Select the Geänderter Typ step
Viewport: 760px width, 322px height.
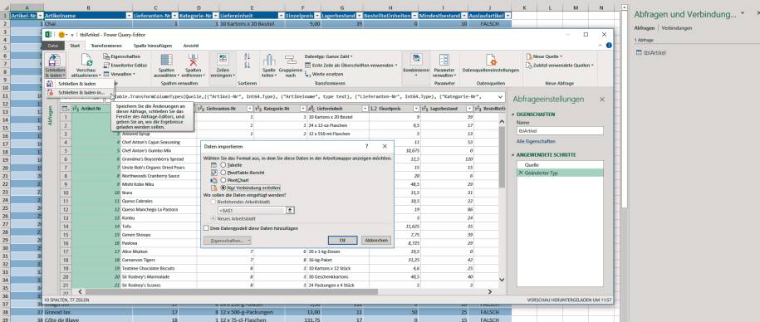560,173
